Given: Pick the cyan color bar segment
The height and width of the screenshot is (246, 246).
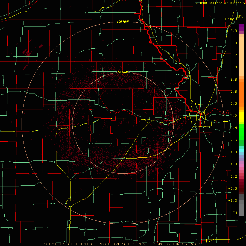Looking at the screenshot, I should point(241,150).
